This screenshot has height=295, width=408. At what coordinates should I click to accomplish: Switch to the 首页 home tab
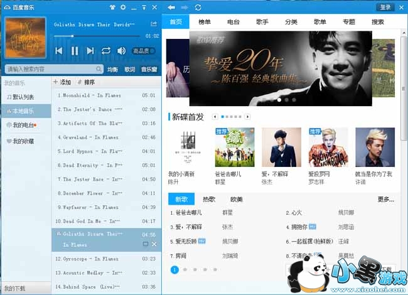[176, 21]
